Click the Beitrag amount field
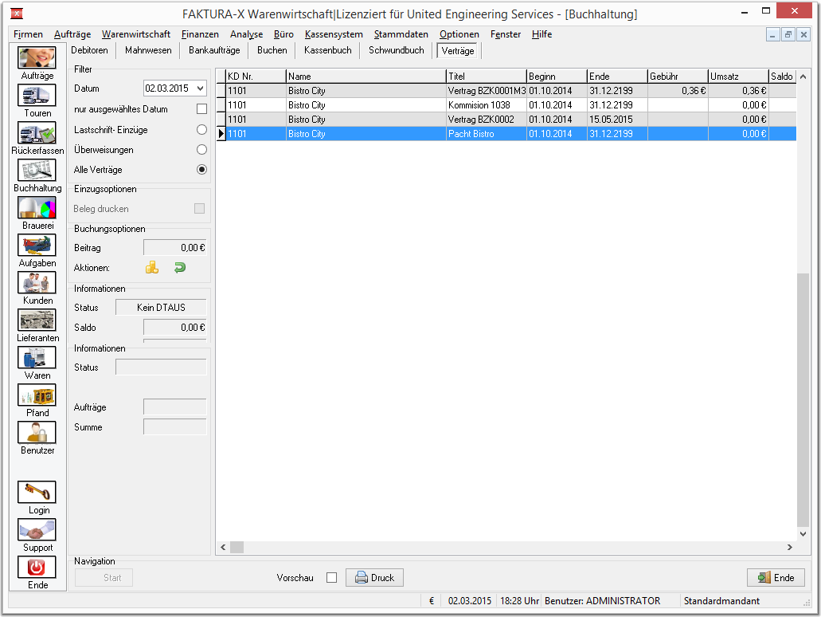 click(175, 247)
